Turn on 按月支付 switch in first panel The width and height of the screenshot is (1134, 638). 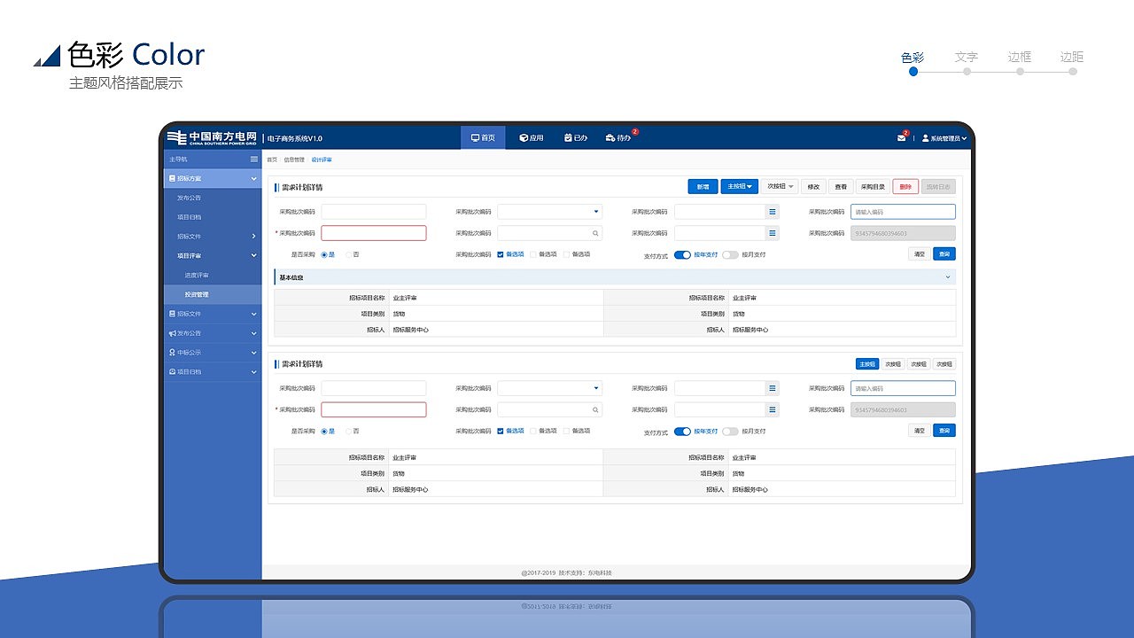coord(730,254)
